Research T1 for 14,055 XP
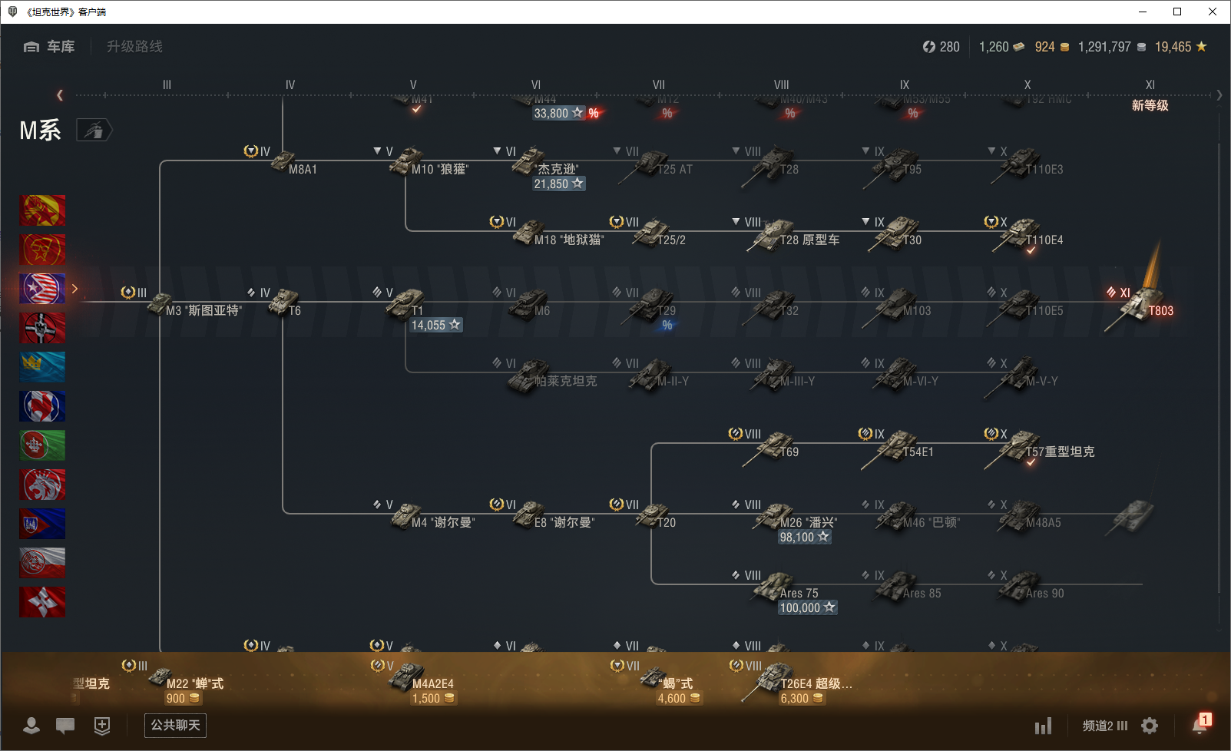Image resolution: width=1231 pixels, height=751 pixels. tap(436, 325)
